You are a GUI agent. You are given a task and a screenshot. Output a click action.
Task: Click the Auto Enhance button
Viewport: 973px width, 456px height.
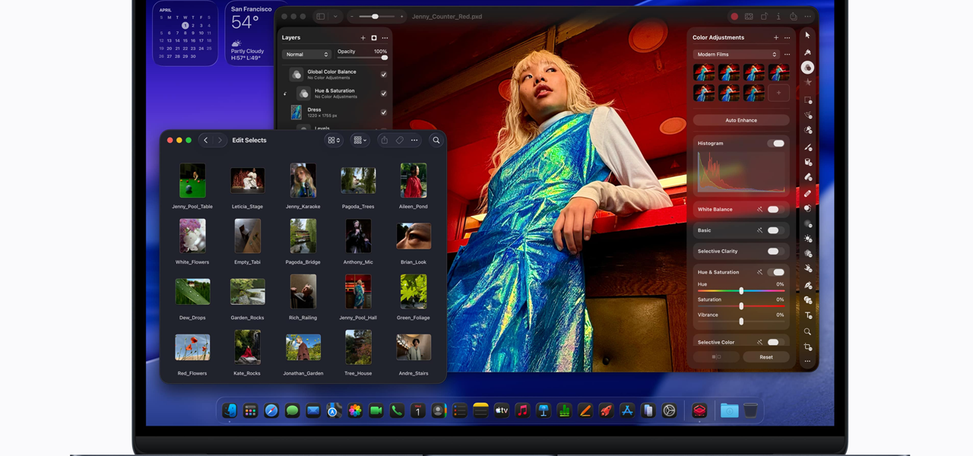pos(741,120)
